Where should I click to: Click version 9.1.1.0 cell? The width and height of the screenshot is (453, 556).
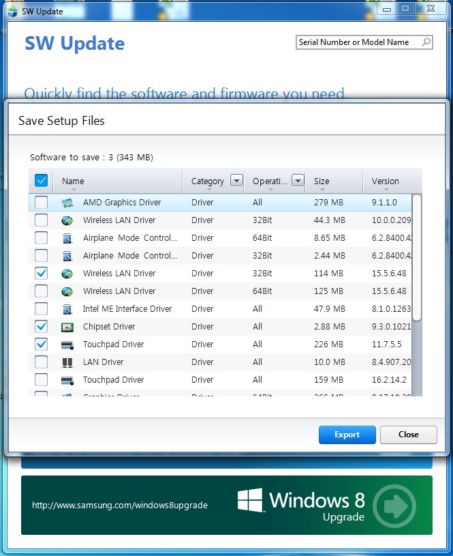[x=384, y=203]
